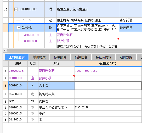The image size is (142, 133).
Task: Switch to the 工料机显示 tab
Action: point(17,57)
